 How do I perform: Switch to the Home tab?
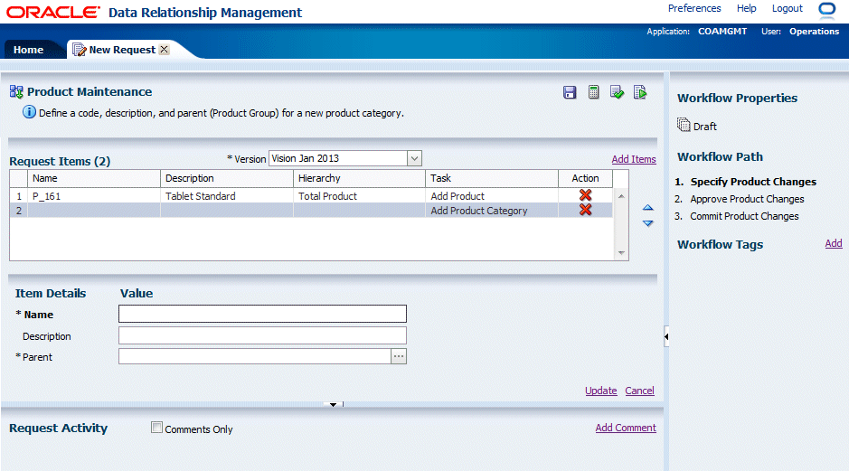point(28,50)
